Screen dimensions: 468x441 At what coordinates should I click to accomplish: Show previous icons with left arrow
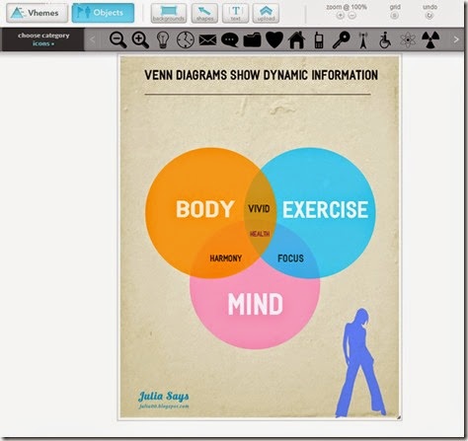[x=93, y=39]
